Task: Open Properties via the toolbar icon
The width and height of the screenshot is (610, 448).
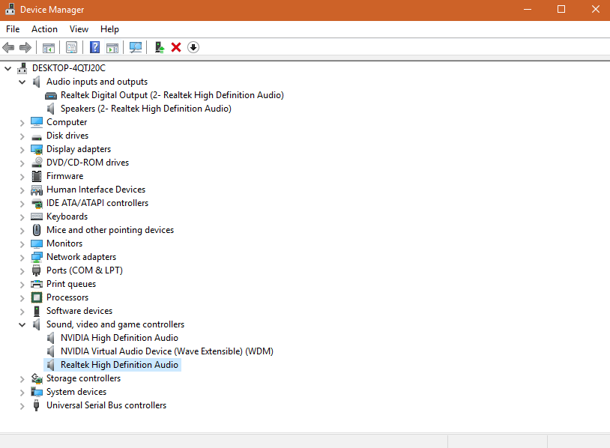Action: tap(71, 46)
